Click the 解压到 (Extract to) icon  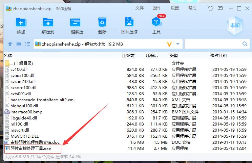click(x=48, y=23)
